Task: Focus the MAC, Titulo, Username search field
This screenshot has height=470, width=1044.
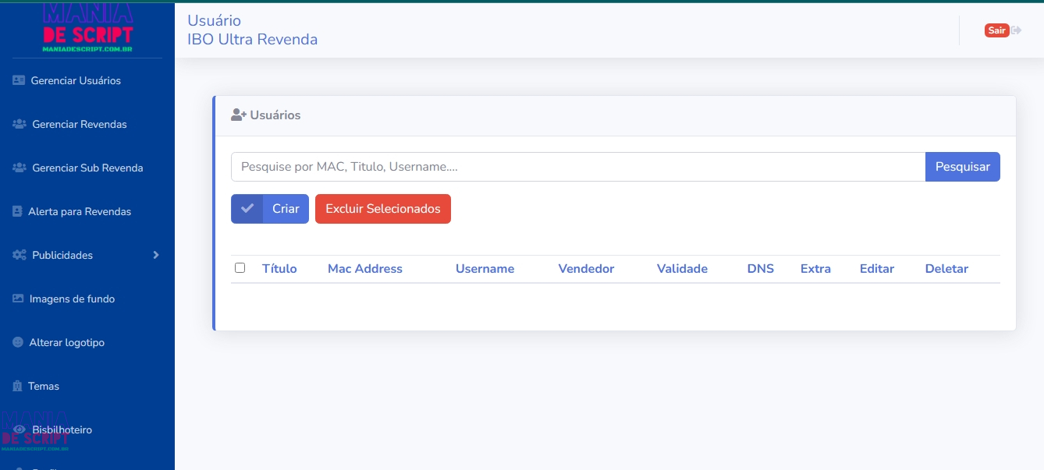Action: [x=578, y=167]
